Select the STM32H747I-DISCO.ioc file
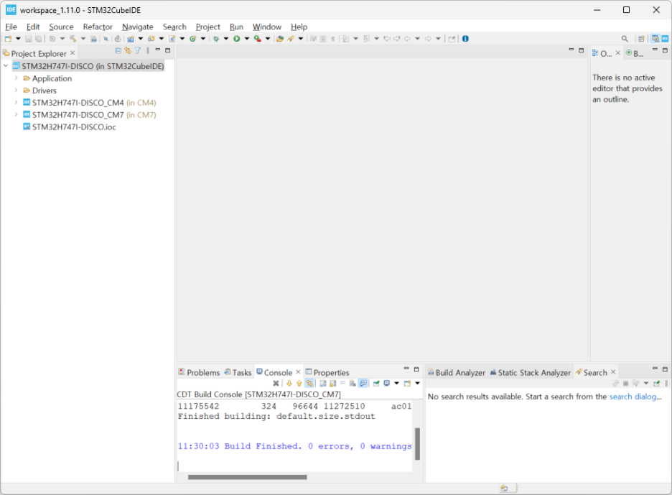The height and width of the screenshot is (495, 672). point(74,127)
